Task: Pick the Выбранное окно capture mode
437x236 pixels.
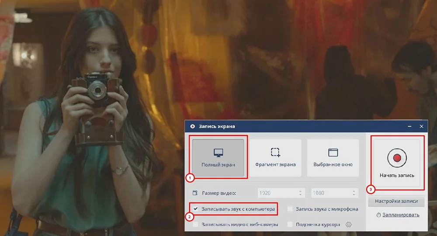Action: pos(333,158)
